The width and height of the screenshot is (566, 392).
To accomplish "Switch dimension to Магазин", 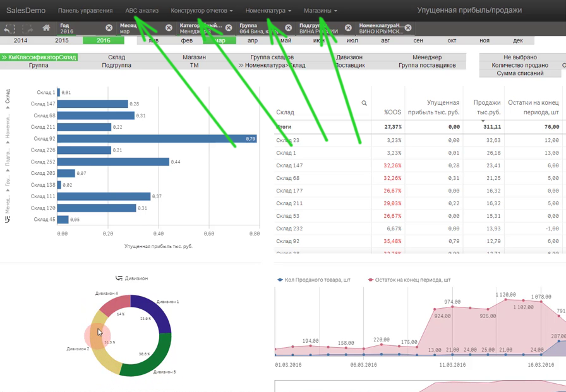I will tap(194, 57).
